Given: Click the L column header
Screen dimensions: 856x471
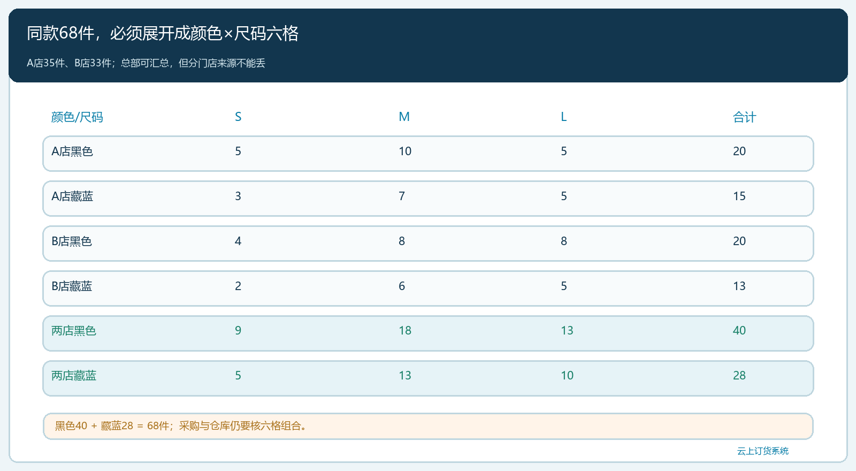Looking at the screenshot, I should [564, 117].
